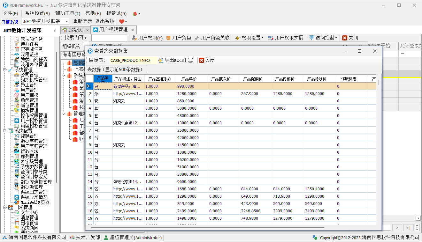
Task: Click the 用户权限扩展 toolbar icon
Action: 271,38
